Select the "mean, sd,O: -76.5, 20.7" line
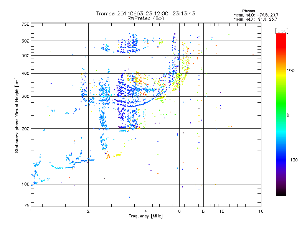Image resolution: width=307 pixels, height=230 pixels. click(x=256, y=15)
